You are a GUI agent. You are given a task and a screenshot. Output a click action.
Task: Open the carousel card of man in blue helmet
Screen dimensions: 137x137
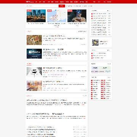tap(77, 16)
